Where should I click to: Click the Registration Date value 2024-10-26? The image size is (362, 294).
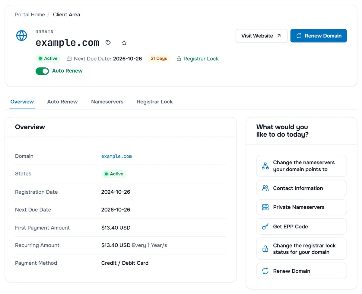click(x=116, y=192)
